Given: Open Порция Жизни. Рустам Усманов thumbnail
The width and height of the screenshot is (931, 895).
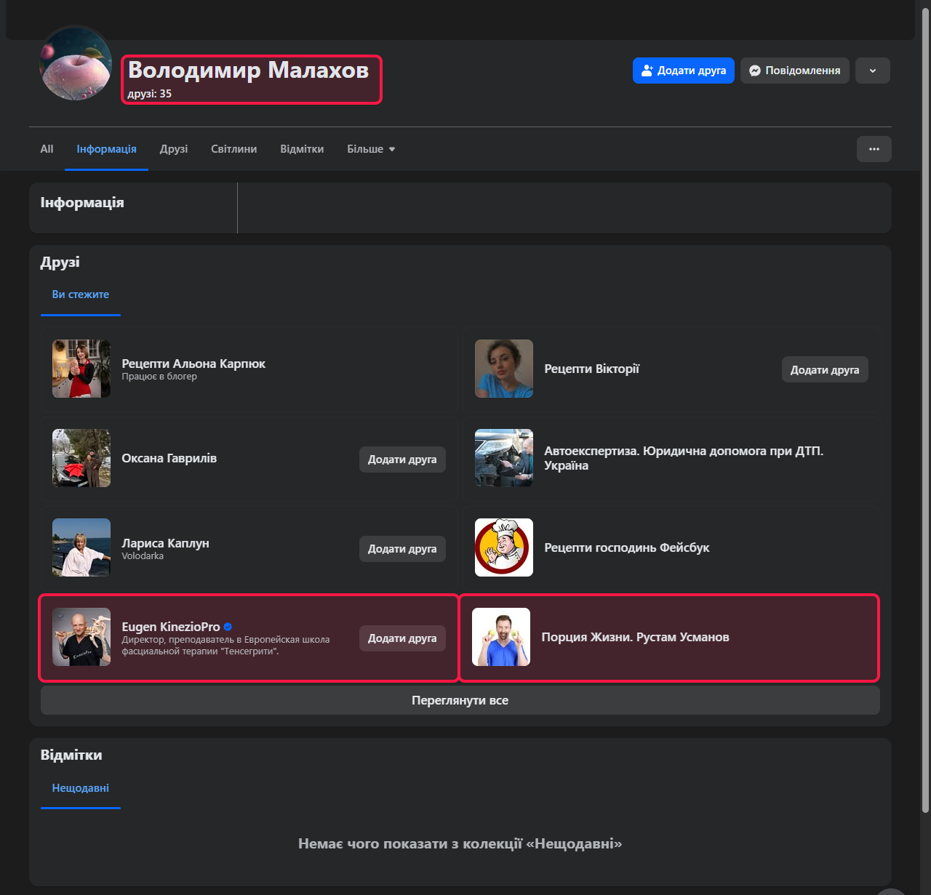Looking at the screenshot, I should click(x=501, y=637).
